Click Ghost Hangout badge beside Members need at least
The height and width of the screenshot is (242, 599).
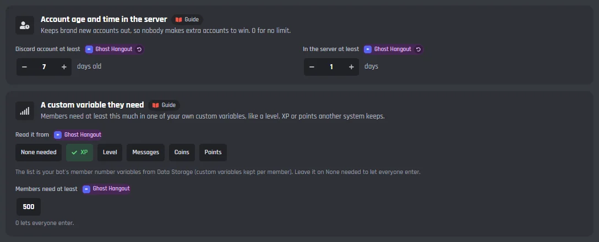[x=106, y=189]
